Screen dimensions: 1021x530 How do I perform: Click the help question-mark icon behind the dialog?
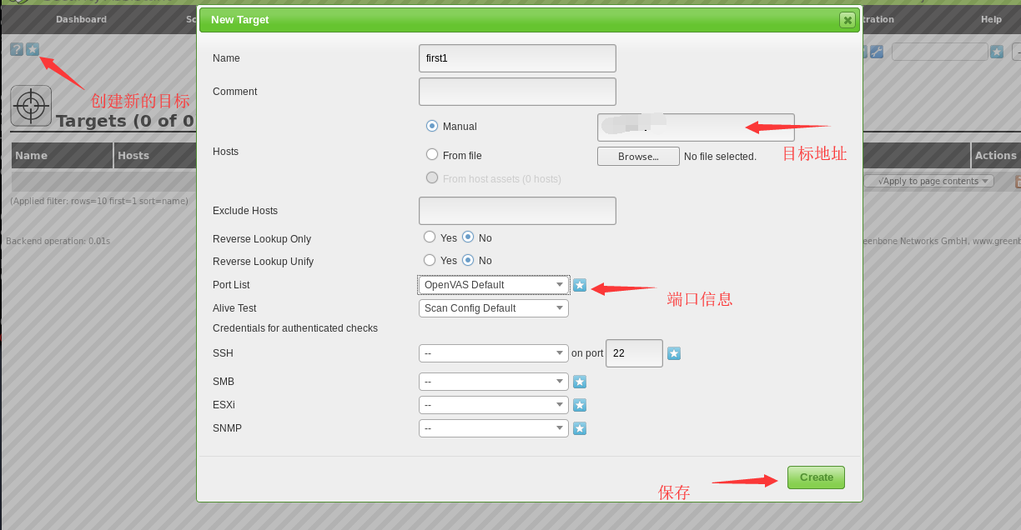(17, 50)
